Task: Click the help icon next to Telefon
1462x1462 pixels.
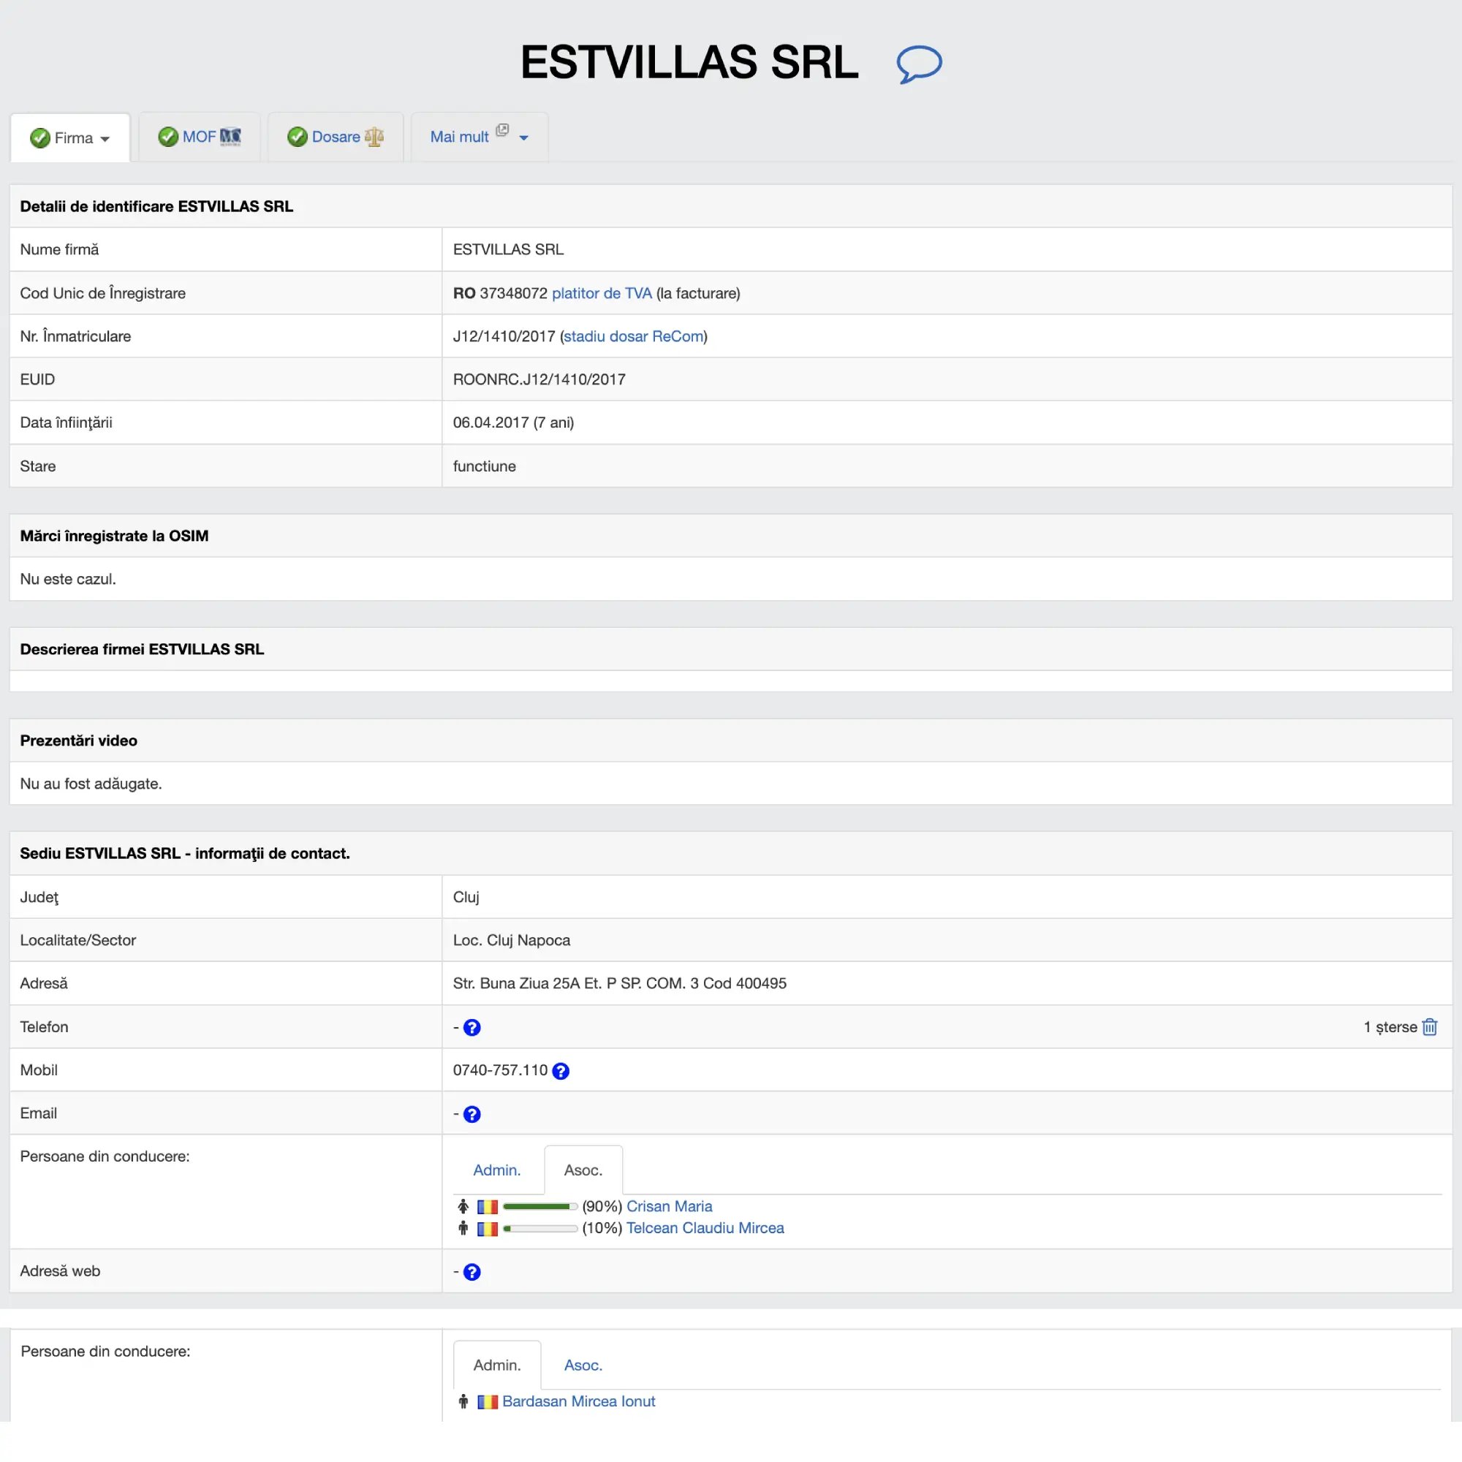Action: point(471,1028)
